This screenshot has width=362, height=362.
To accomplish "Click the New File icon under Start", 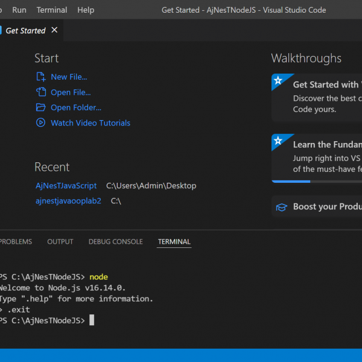I will (x=40, y=77).
